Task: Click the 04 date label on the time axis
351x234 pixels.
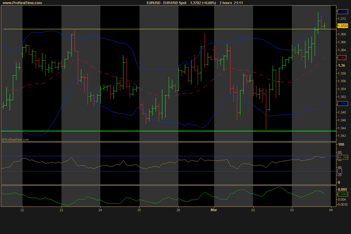Action: pos(331,210)
